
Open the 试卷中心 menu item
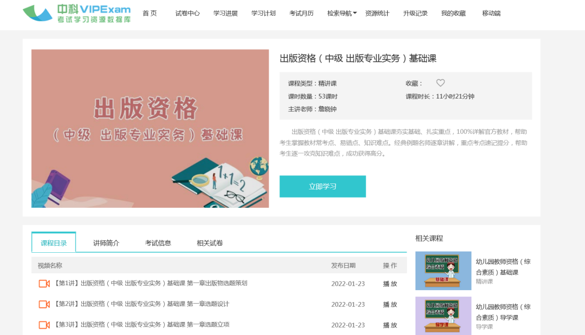click(x=187, y=13)
